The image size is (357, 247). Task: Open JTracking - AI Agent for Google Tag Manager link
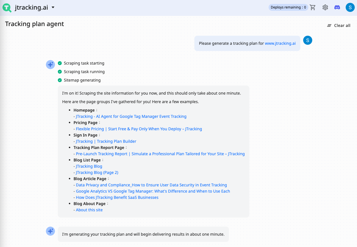point(131,116)
